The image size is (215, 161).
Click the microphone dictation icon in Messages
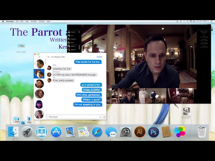pos(104,117)
